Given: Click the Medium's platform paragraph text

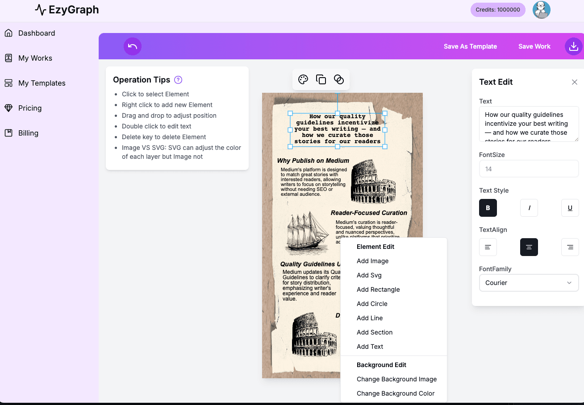Looking at the screenshot, I should pos(314,182).
